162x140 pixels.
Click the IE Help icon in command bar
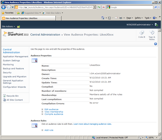point(154,18)
